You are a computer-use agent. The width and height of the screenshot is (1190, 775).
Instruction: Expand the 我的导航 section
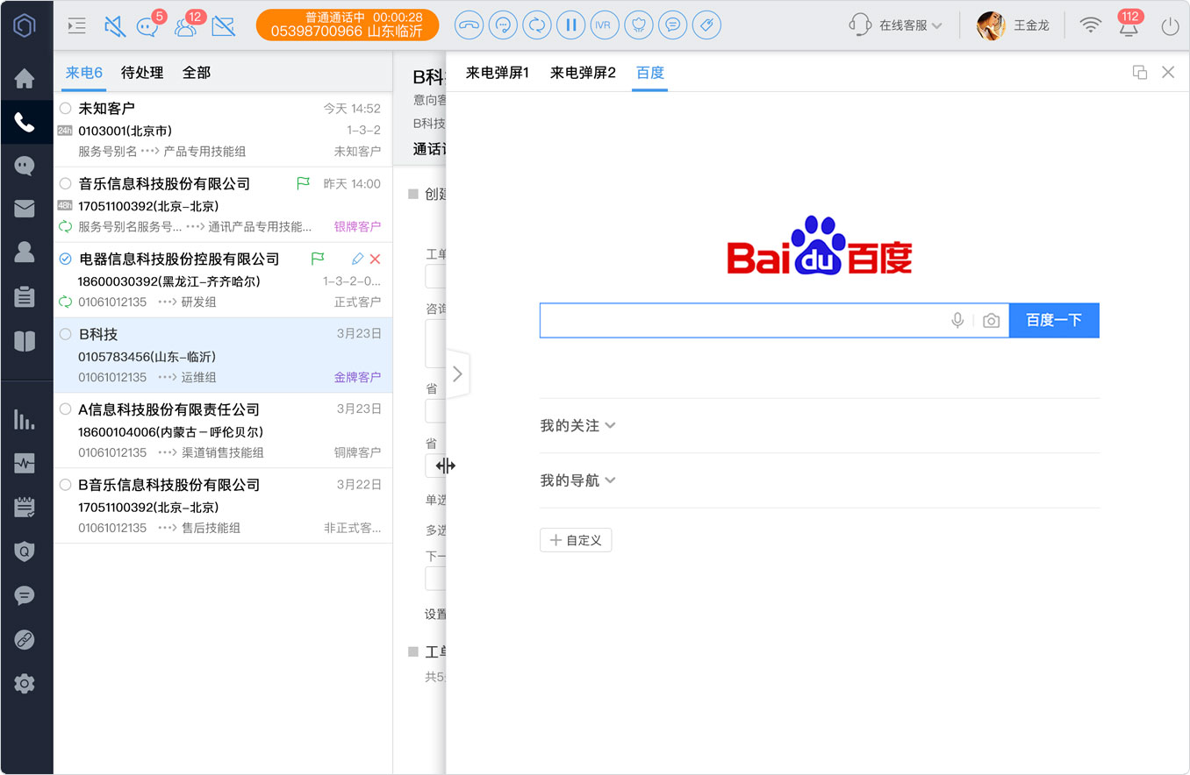[x=577, y=480]
